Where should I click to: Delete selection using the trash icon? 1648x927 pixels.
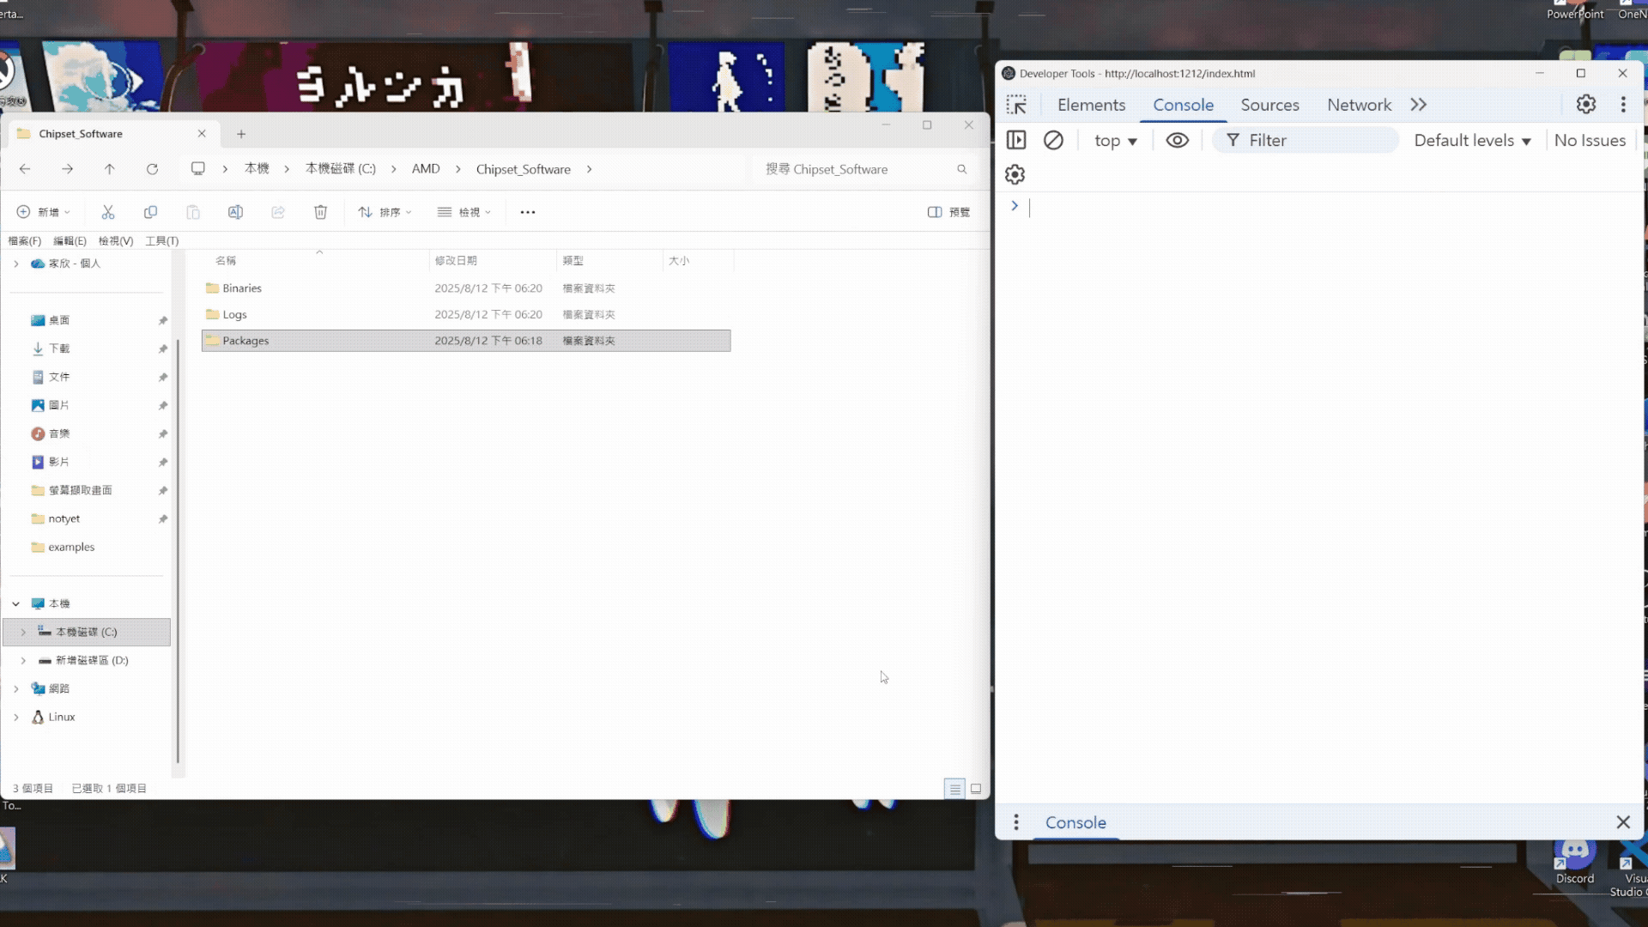(321, 212)
